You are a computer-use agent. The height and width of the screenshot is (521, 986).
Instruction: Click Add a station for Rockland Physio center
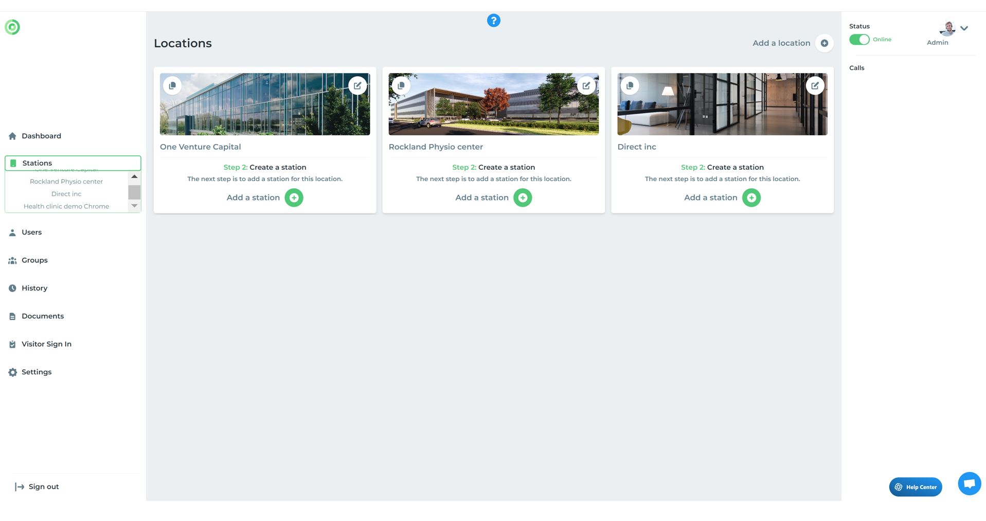coord(482,197)
